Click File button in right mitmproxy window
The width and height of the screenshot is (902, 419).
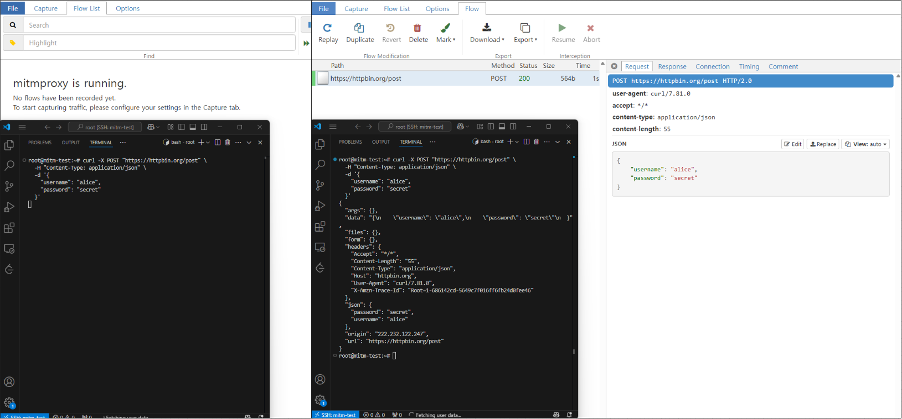(x=324, y=8)
